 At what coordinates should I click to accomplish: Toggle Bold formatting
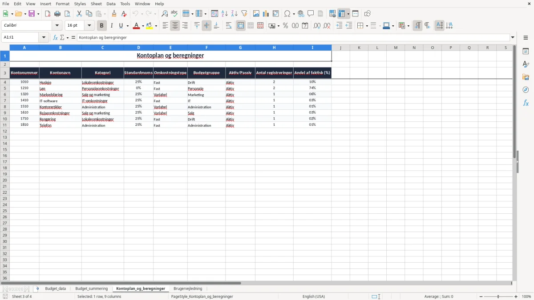pos(101,26)
